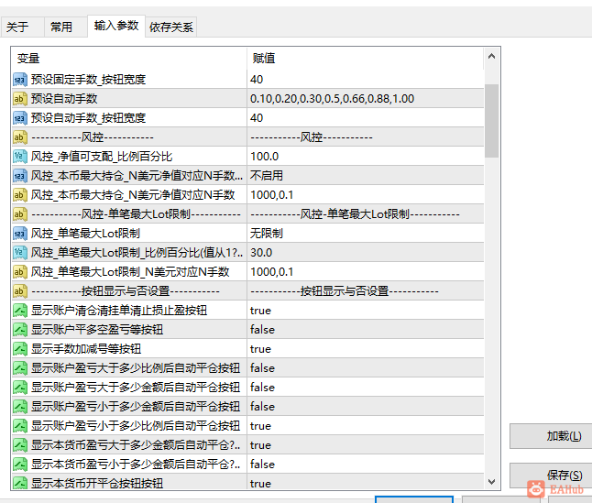Click the bool icon beside 显示本货币开平仓按钮按钮

click(19, 484)
